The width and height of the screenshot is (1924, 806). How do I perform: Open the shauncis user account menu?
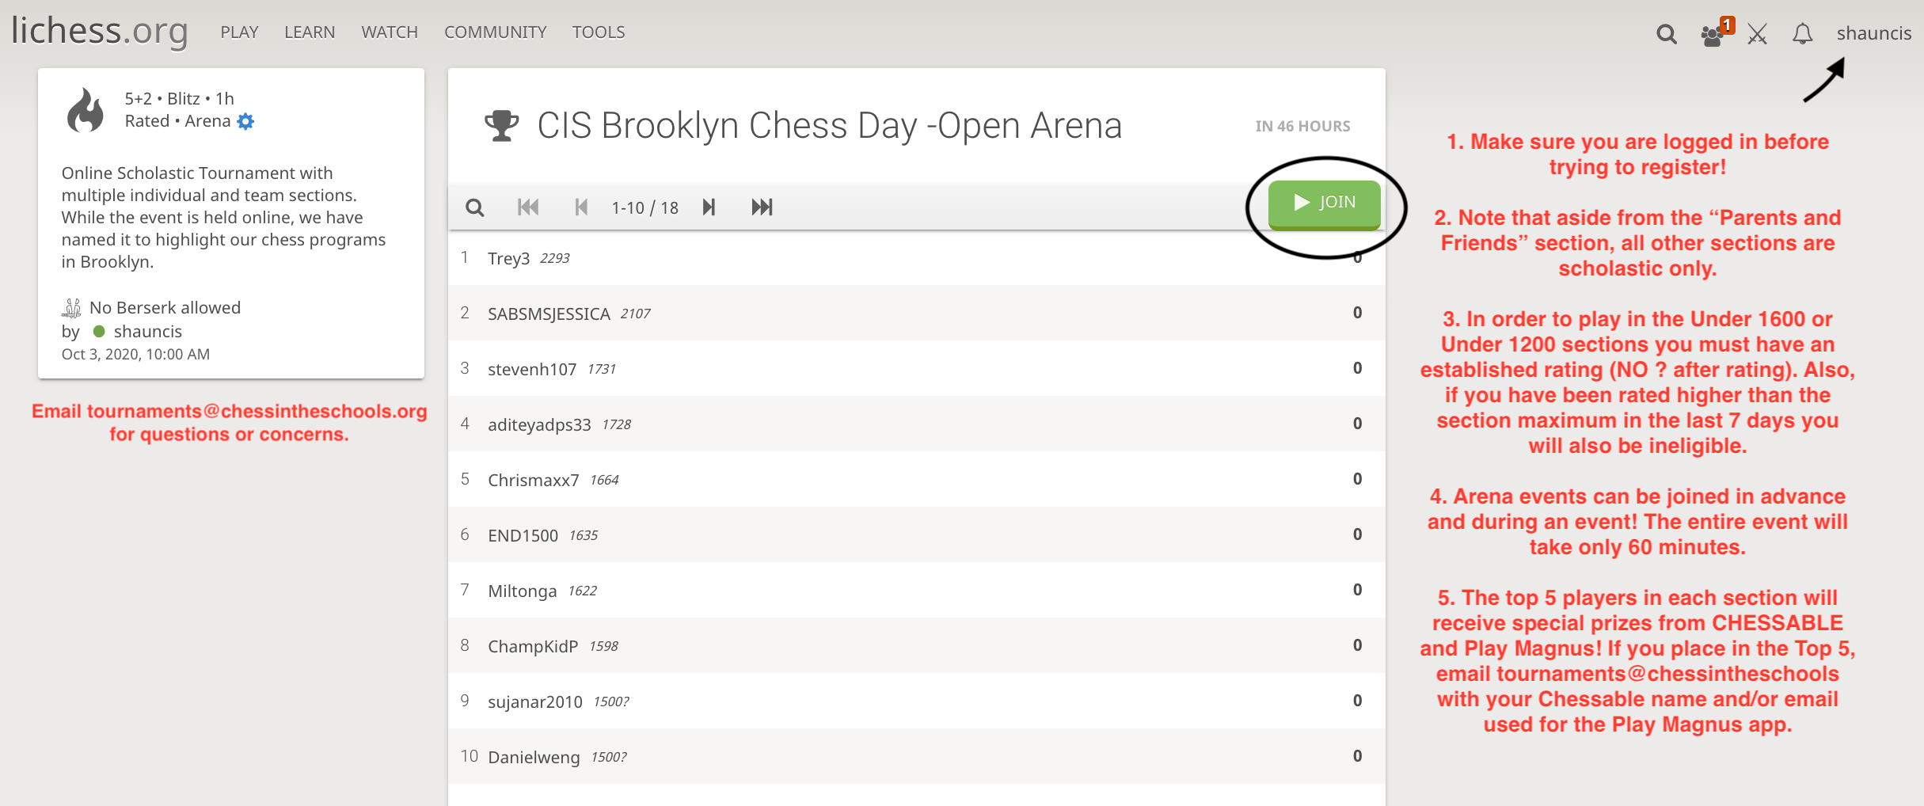pos(1873,33)
